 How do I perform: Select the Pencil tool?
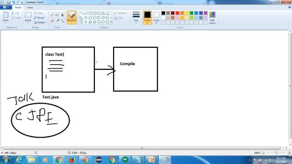[52, 15]
